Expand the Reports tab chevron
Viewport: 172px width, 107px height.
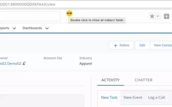point(14,28)
